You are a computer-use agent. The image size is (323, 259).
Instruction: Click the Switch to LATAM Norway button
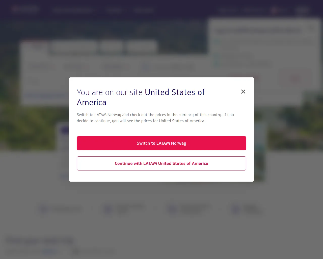coord(161,143)
